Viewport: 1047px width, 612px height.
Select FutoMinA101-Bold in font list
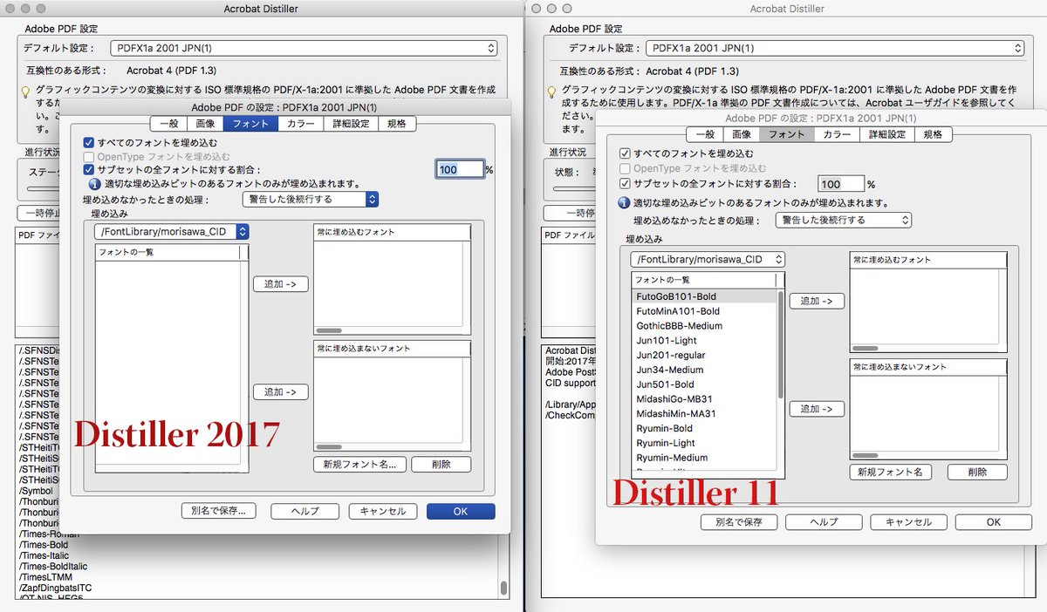click(x=705, y=311)
